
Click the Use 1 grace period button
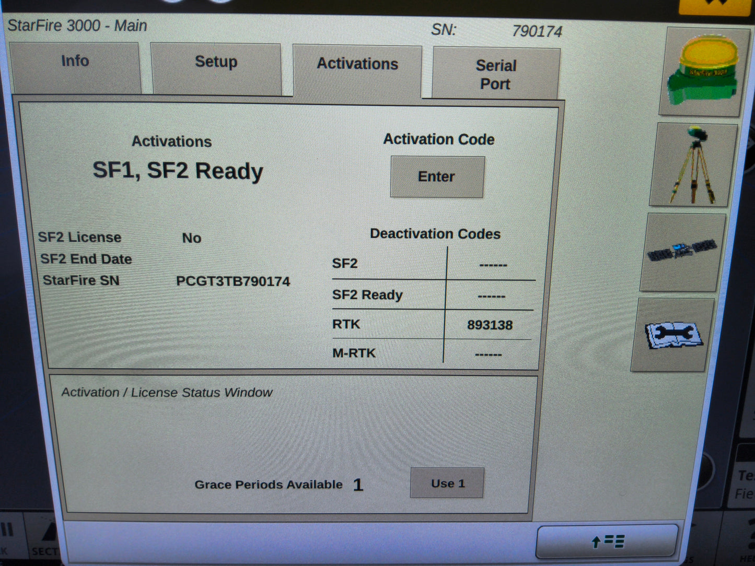447,483
